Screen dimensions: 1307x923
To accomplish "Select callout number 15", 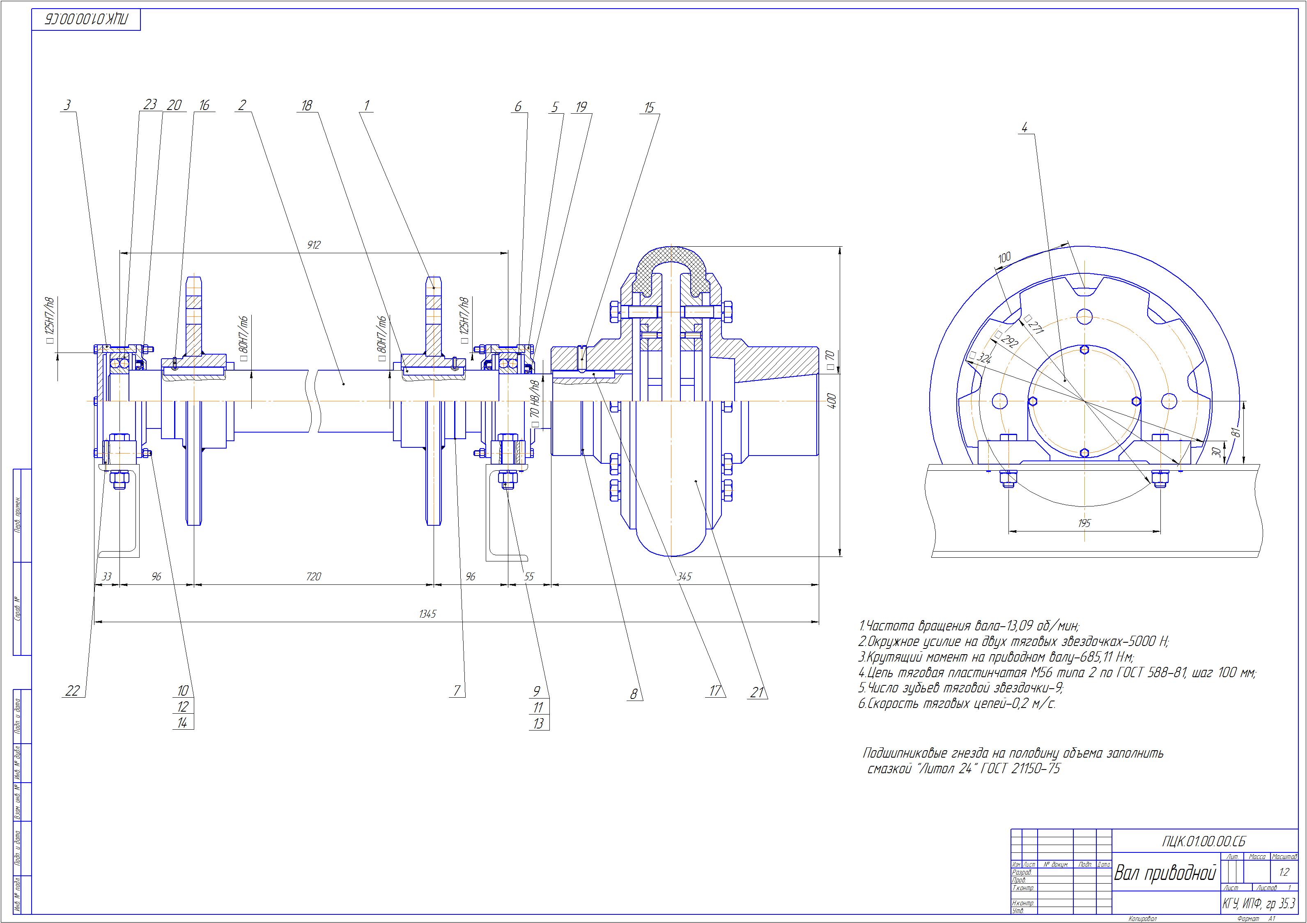I will click(x=650, y=108).
